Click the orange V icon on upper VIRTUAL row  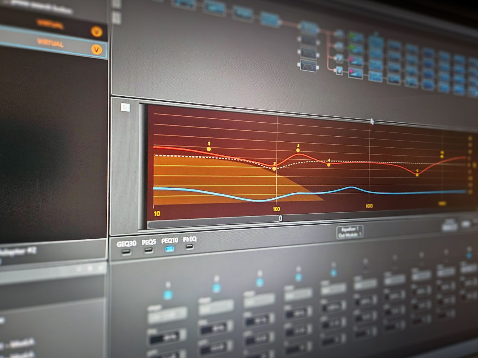[x=96, y=31]
